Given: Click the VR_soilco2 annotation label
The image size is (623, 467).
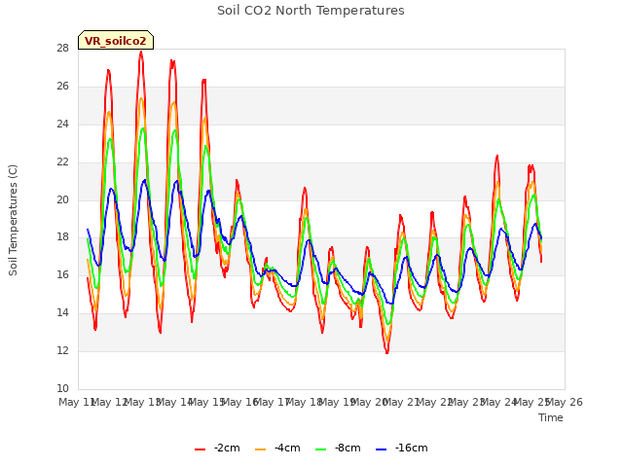Looking at the screenshot, I should click(x=116, y=41).
